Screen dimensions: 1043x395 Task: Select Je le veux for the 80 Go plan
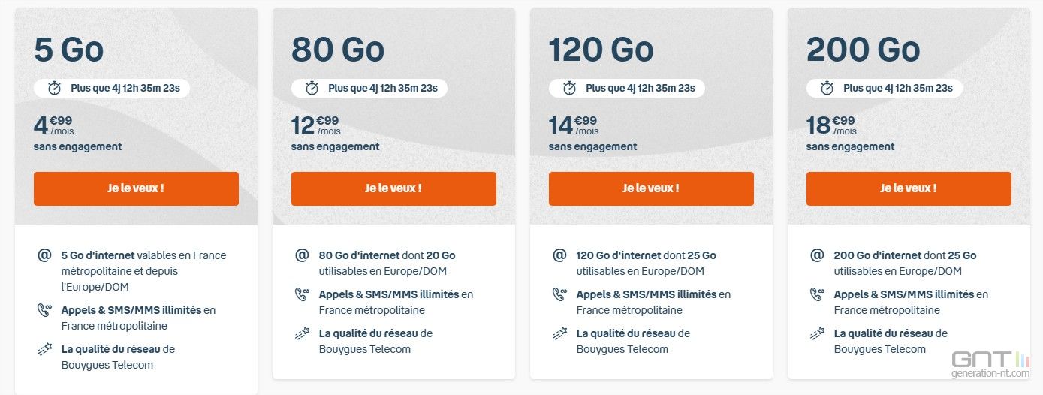pos(393,188)
